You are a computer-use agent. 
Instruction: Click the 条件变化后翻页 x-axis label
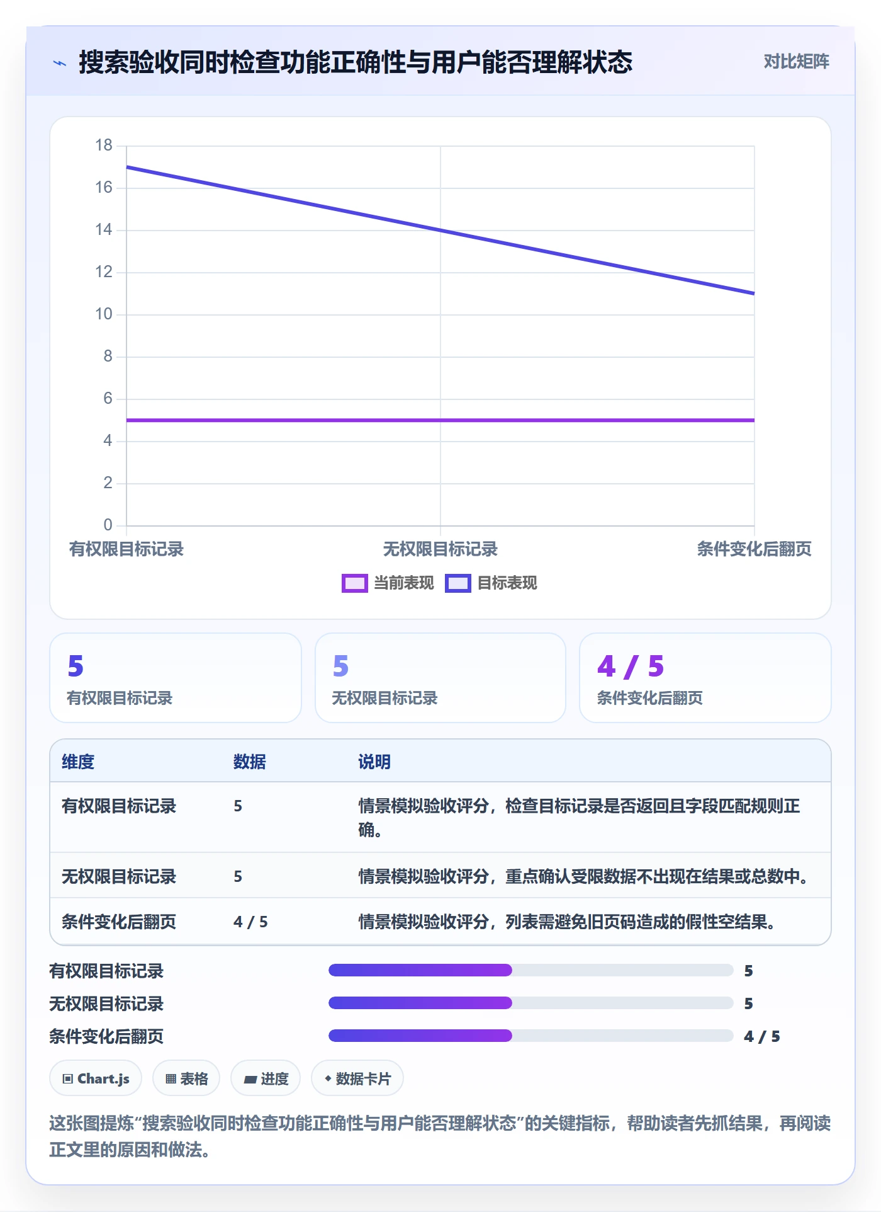click(x=754, y=549)
